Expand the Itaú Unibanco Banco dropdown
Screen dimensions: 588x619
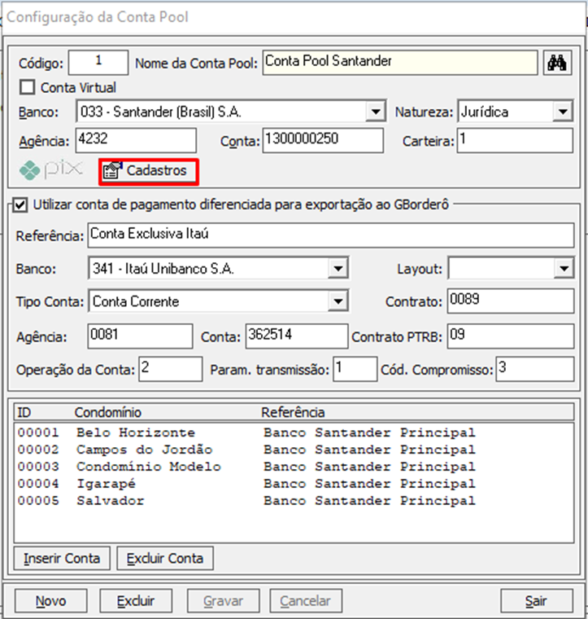pyautogui.click(x=338, y=269)
